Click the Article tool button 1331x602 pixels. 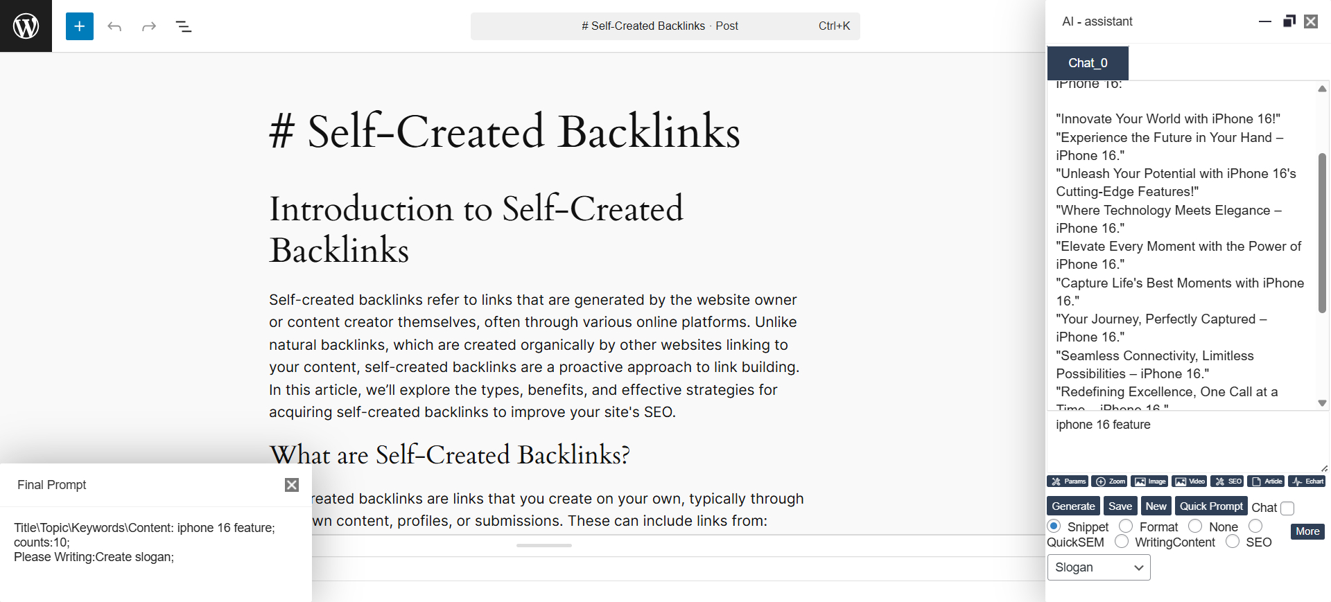(1267, 481)
